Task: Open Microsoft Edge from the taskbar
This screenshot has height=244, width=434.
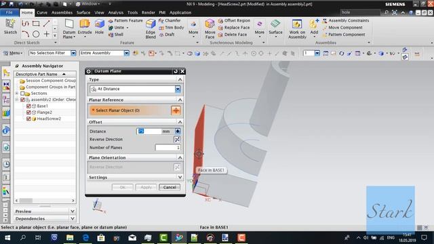Action: 85,238
